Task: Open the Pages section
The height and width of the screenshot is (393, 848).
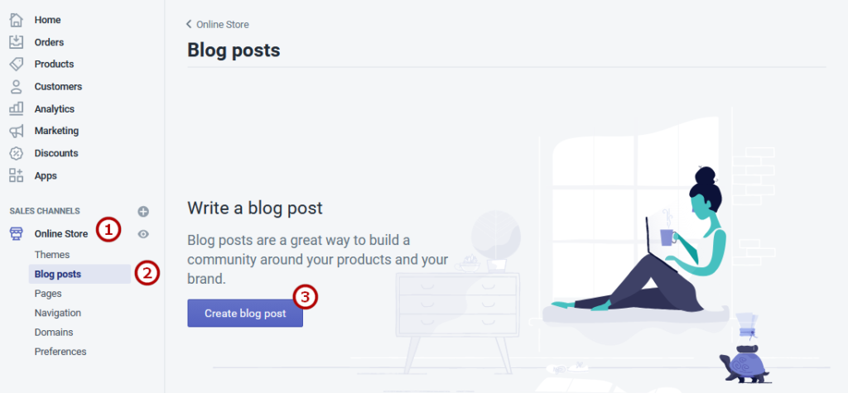Action: pyautogui.click(x=48, y=294)
